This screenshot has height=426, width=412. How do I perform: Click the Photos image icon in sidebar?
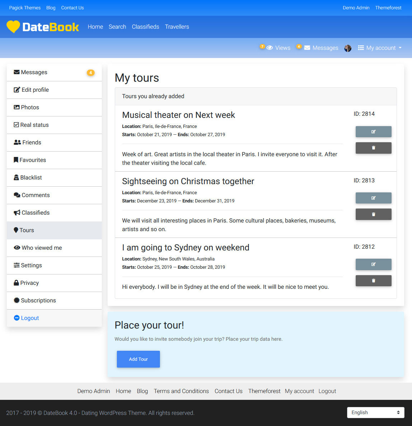pos(16,107)
